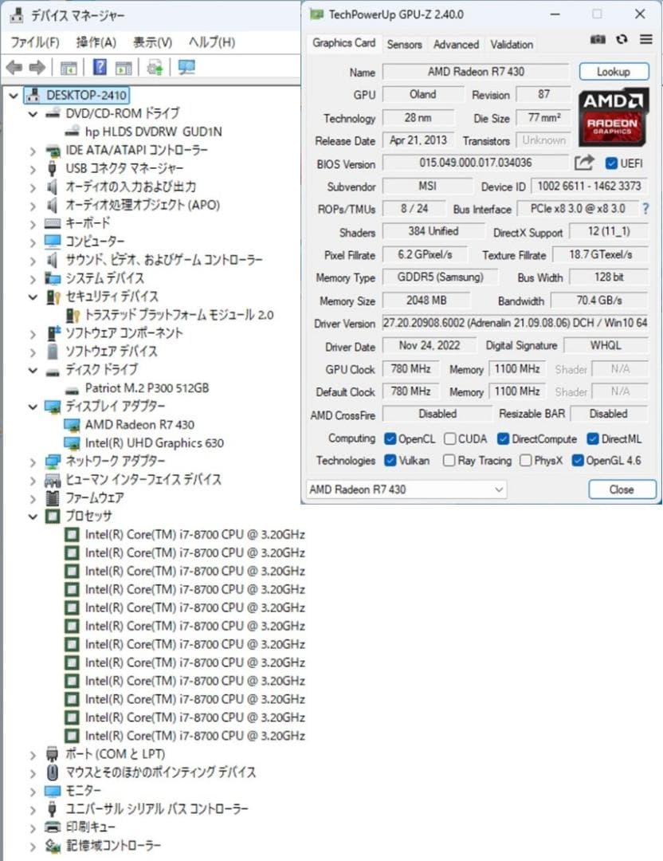Collapse the DESKTOP-2410 tree node
The image size is (663, 861).
click(14, 94)
